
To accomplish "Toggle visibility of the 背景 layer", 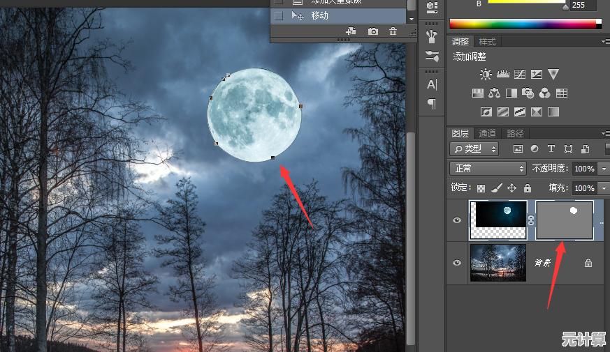I will click(457, 263).
